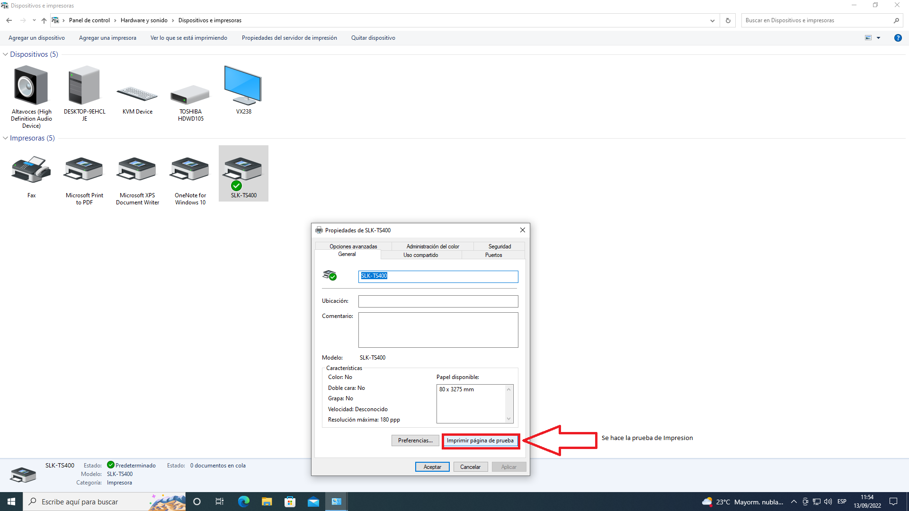Viewport: 909px width, 511px height.
Task: Select the Altavoces audio device icon
Action: pos(31,86)
